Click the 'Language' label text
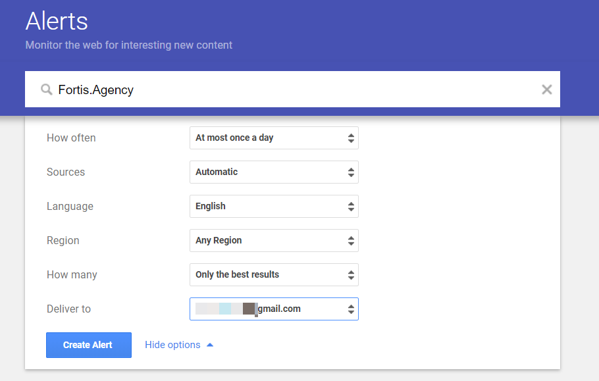Viewport: 599px width, 381px height. click(70, 207)
